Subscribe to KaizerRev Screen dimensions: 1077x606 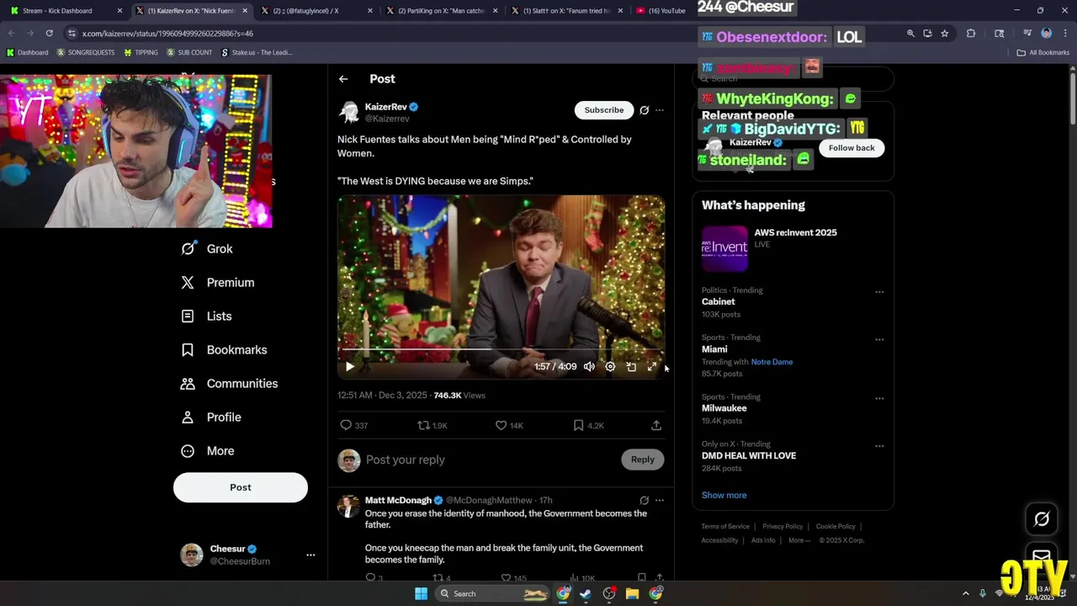click(x=604, y=110)
